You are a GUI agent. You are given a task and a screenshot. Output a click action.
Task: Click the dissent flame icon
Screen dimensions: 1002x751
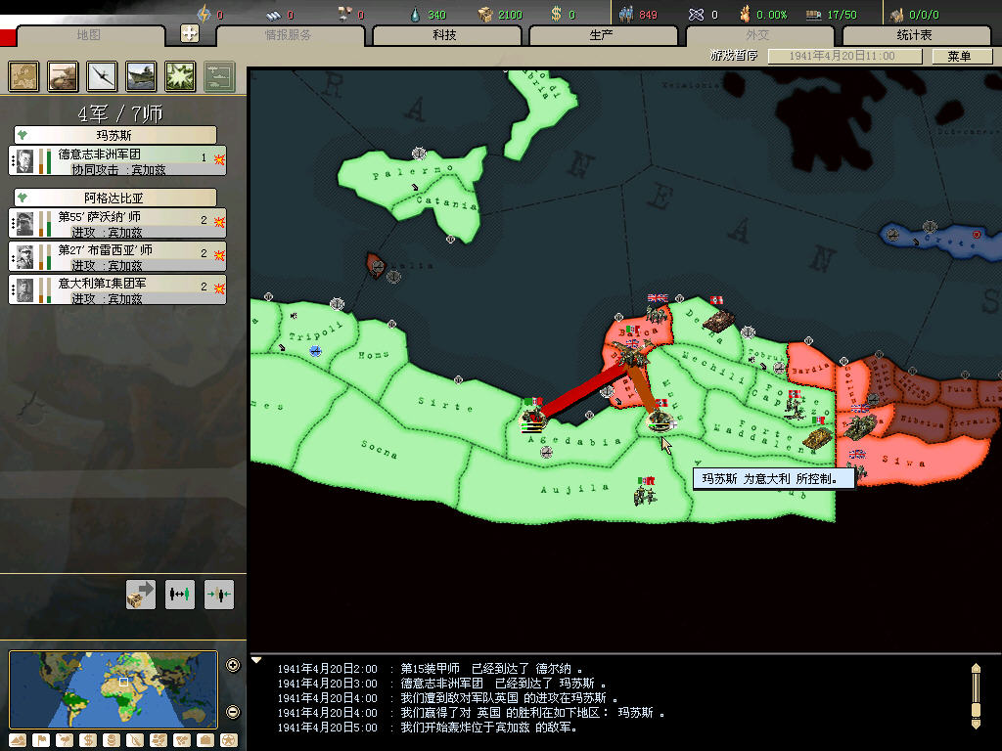(x=745, y=14)
